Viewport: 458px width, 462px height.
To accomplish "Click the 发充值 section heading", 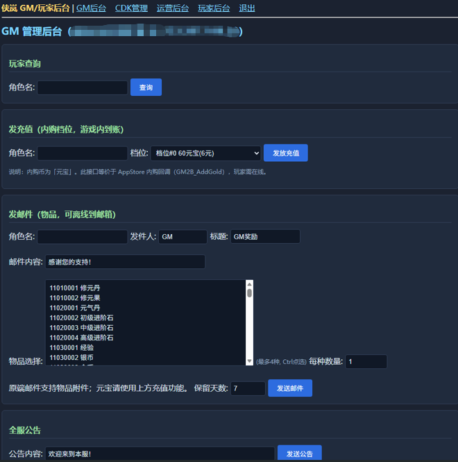I will point(66,129).
